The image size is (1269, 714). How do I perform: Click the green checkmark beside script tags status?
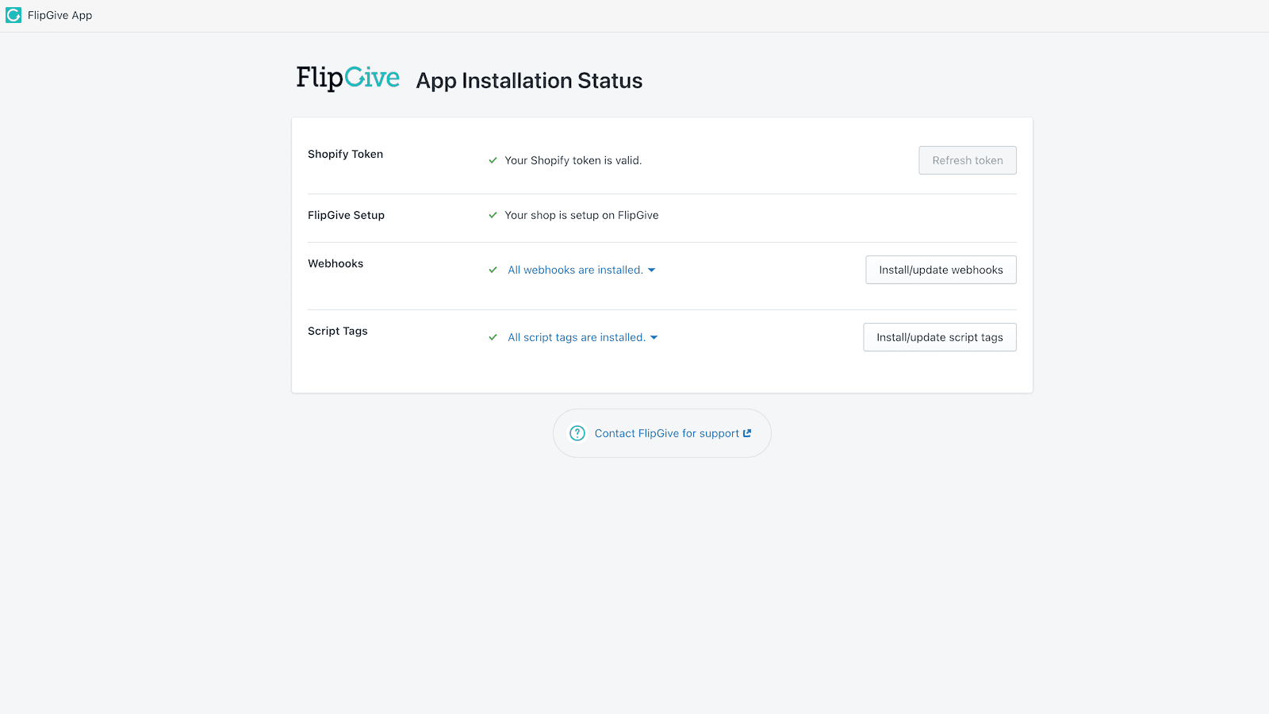pos(493,337)
